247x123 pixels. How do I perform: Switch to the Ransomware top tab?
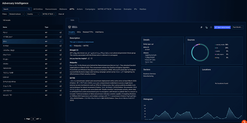pyautogui.click(x=51, y=9)
